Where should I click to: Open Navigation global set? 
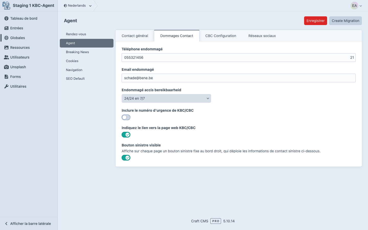87,70
